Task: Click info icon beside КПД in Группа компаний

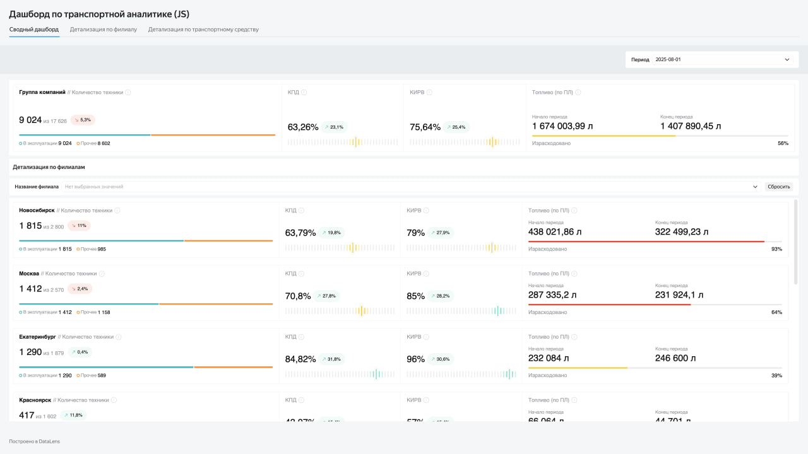Action: click(x=304, y=92)
